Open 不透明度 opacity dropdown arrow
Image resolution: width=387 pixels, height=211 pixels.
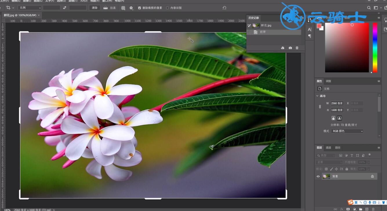pyautogui.click(x=368, y=162)
